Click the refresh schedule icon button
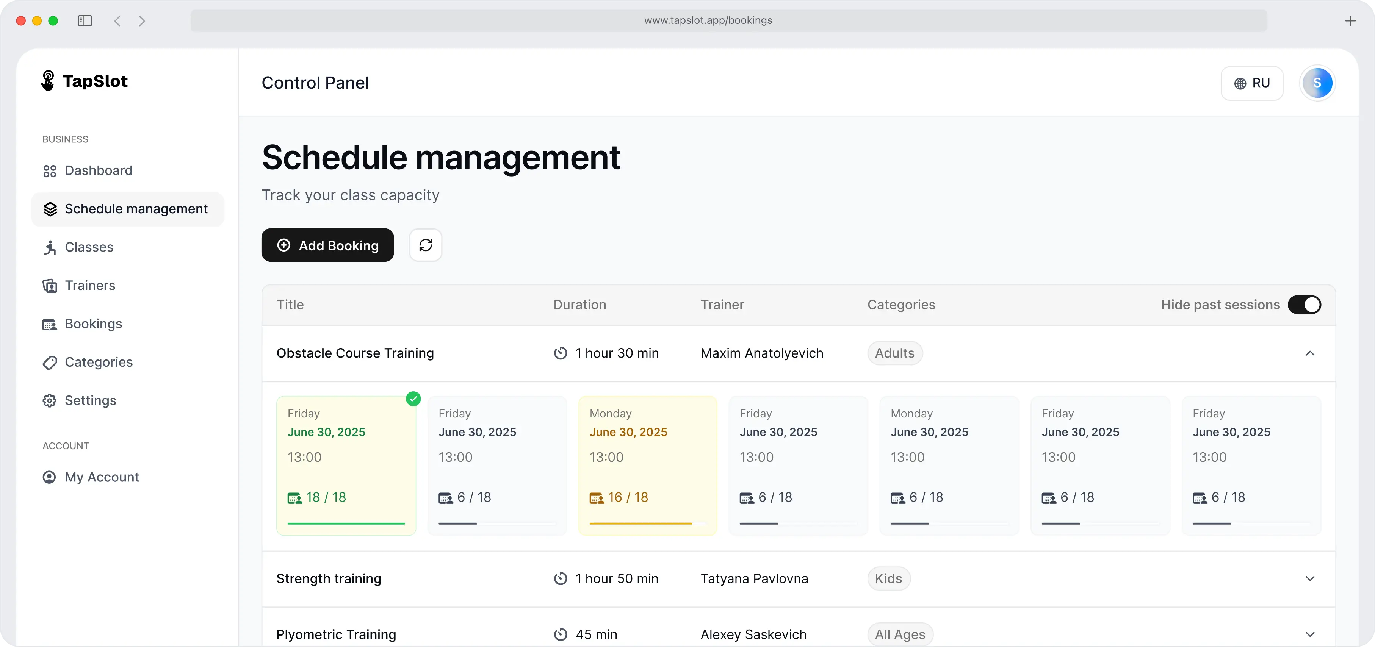Screen dimensions: 1375x647 click(x=425, y=245)
